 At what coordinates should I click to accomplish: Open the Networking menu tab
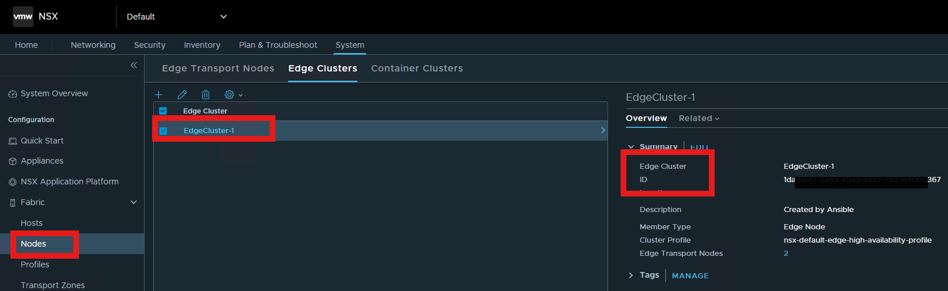[93, 45]
